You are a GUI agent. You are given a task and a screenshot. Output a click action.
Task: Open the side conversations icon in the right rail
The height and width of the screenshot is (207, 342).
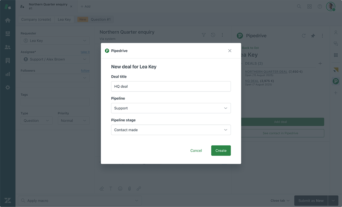click(x=336, y=44)
